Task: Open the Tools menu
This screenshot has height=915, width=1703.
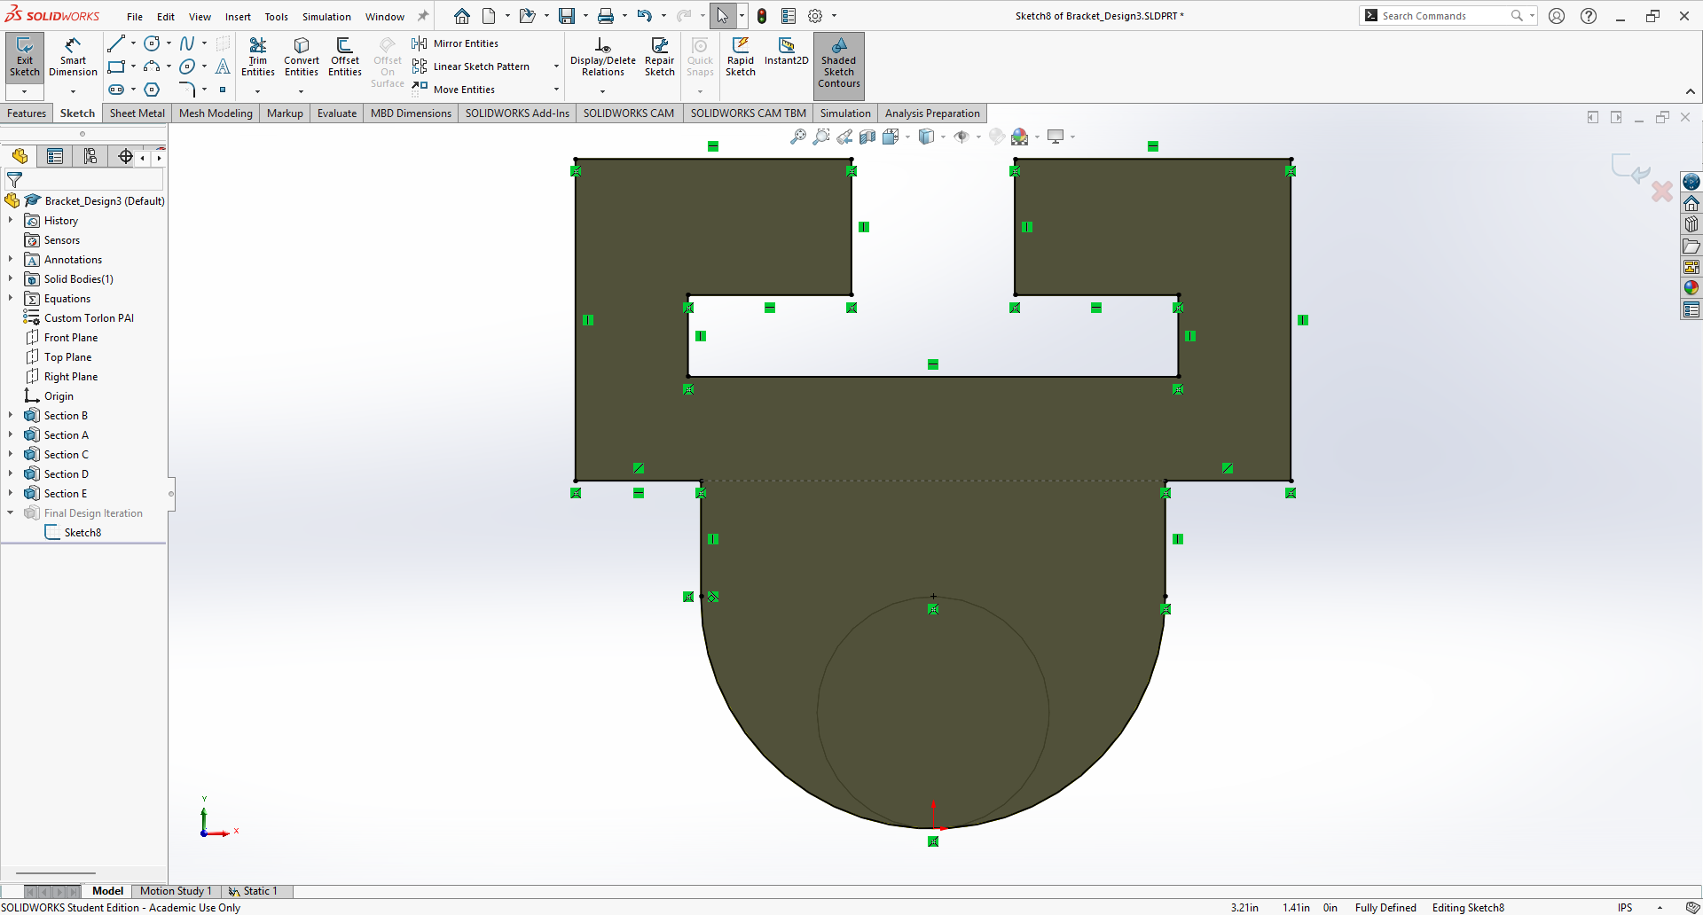Action: [x=277, y=17]
